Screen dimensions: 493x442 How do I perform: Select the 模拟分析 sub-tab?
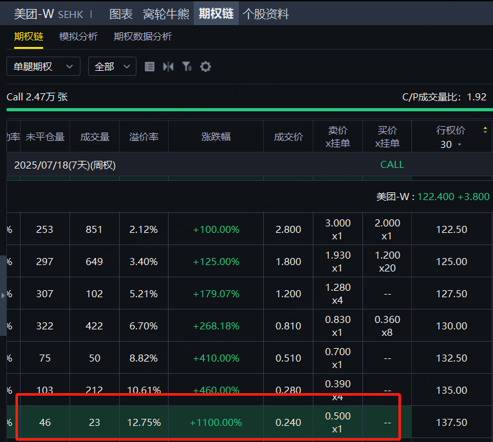point(79,37)
